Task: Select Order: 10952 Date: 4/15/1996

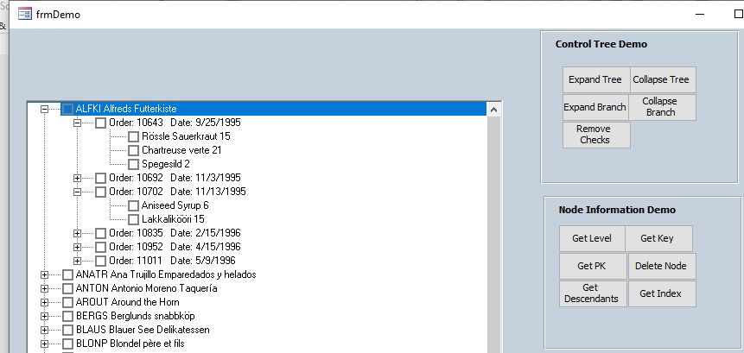Action: pos(175,246)
